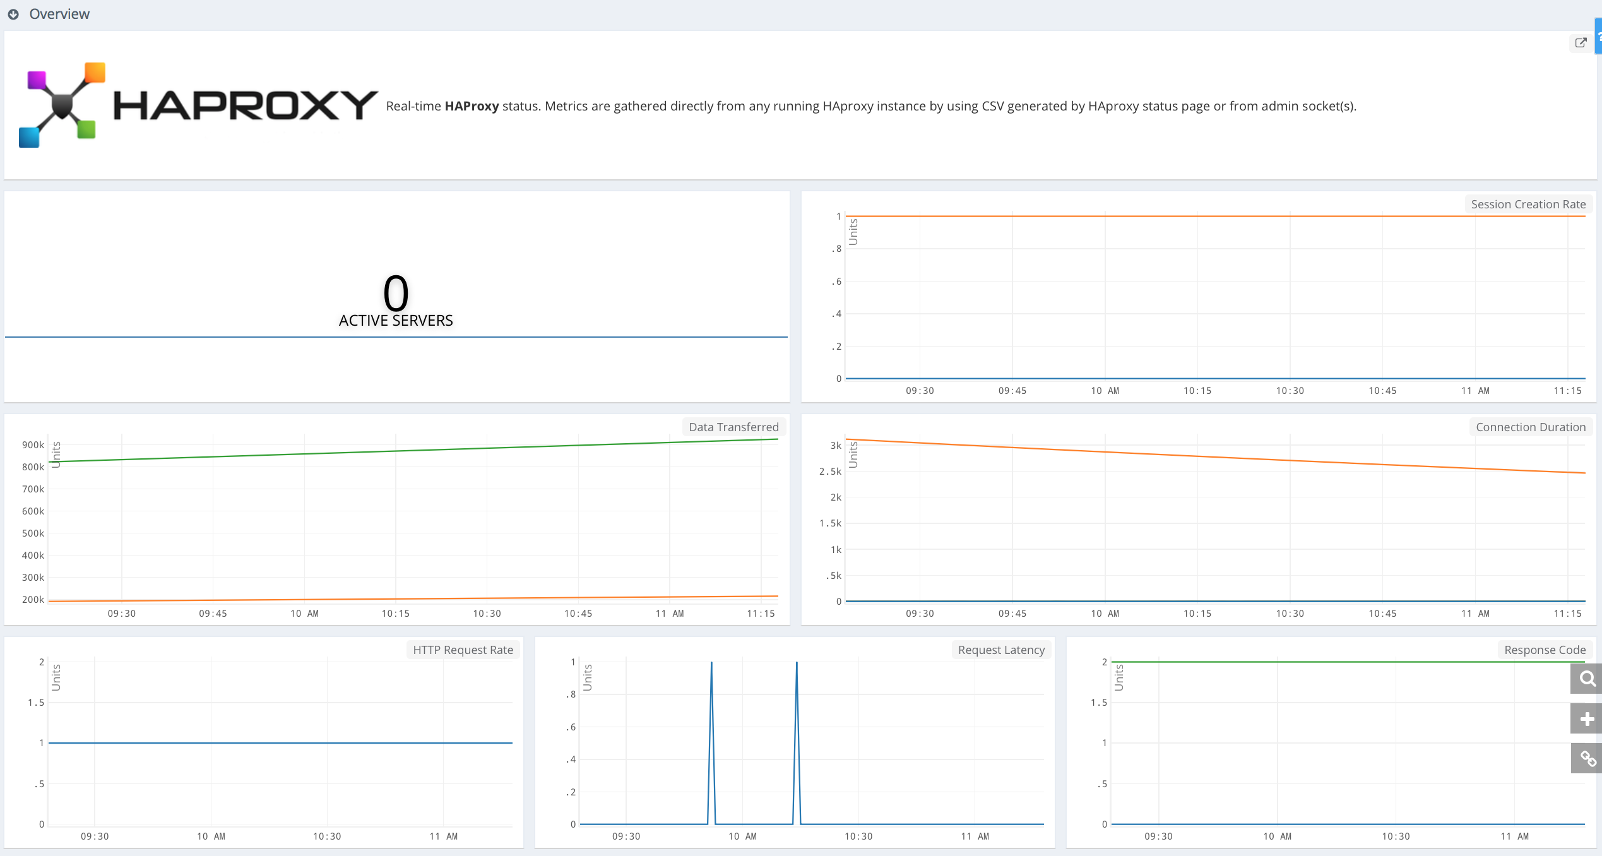
Task: Select the Data Transferred chart title
Action: (733, 427)
